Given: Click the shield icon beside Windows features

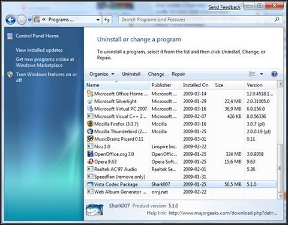Looking at the screenshot, I should coord(10,74).
